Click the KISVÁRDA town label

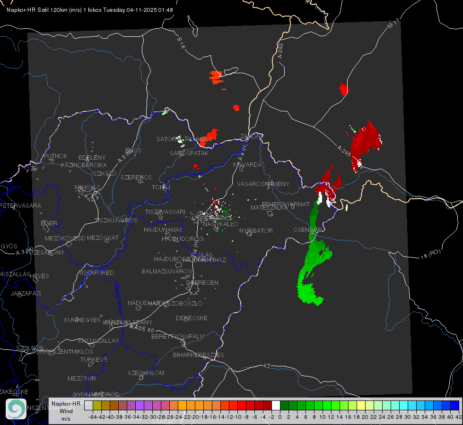248,165
